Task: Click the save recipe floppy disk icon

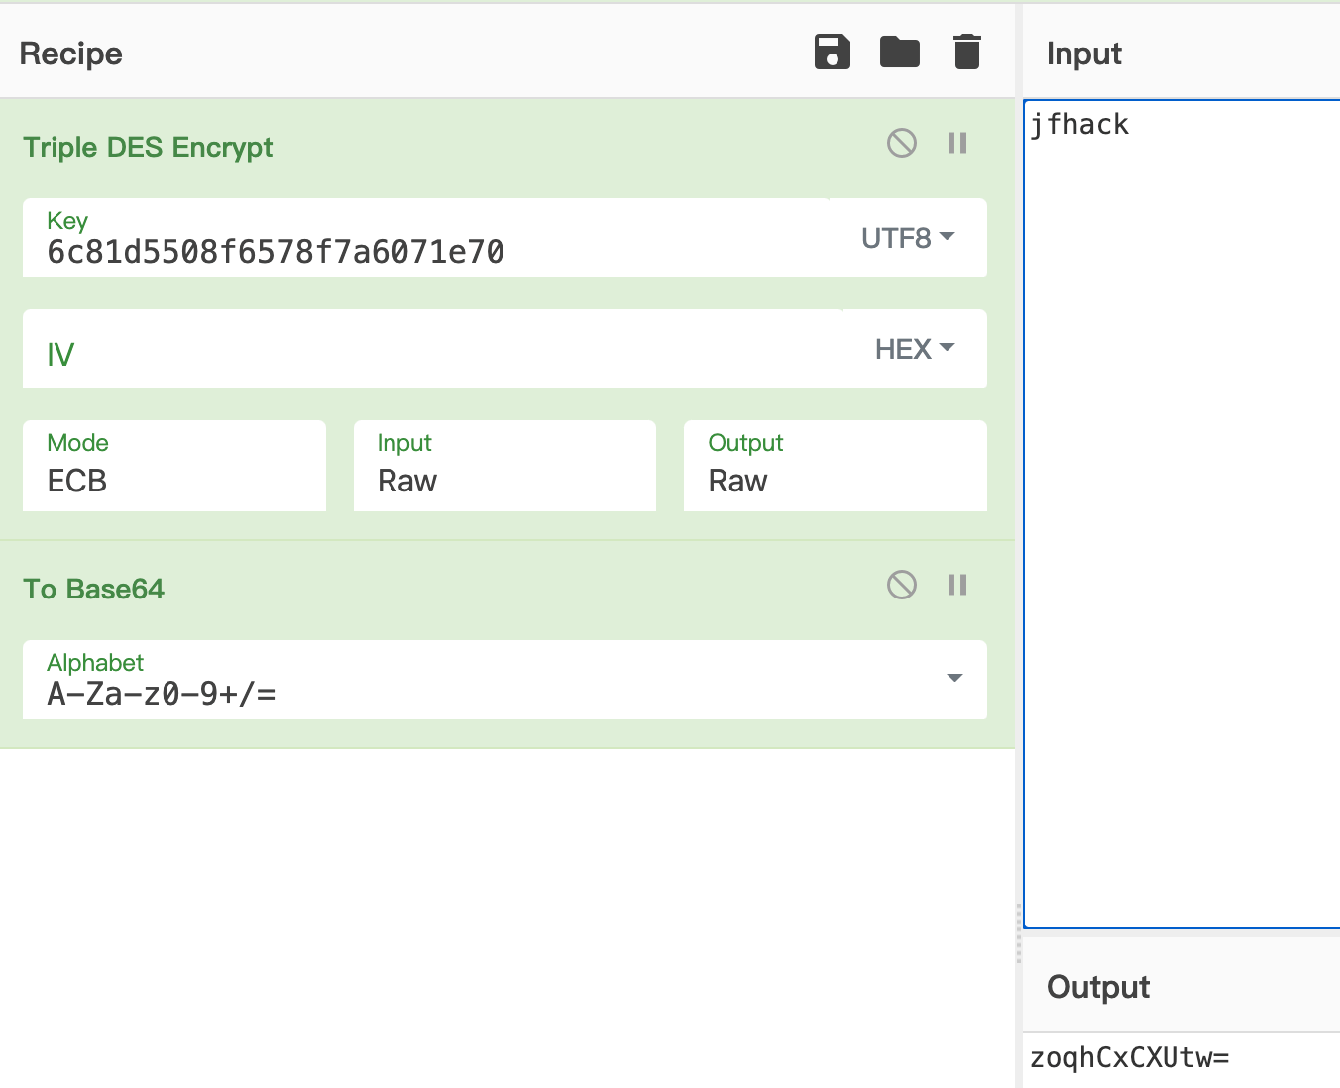Action: [832, 52]
